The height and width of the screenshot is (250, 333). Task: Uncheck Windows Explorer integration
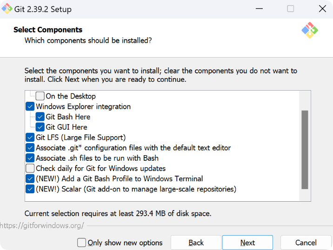click(30, 106)
